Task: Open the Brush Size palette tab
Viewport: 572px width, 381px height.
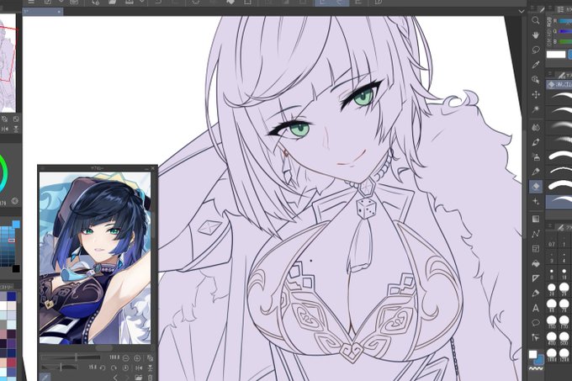Action: 564,227
